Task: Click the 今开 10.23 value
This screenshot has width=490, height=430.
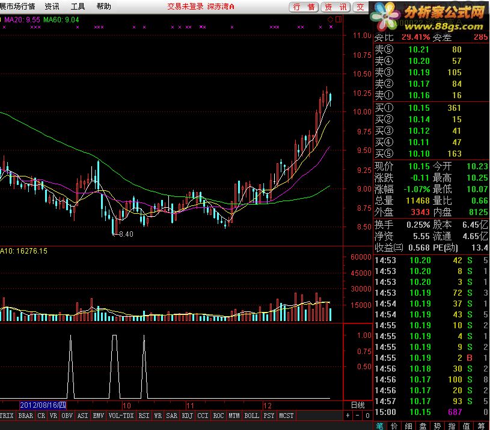Action: [477, 166]
